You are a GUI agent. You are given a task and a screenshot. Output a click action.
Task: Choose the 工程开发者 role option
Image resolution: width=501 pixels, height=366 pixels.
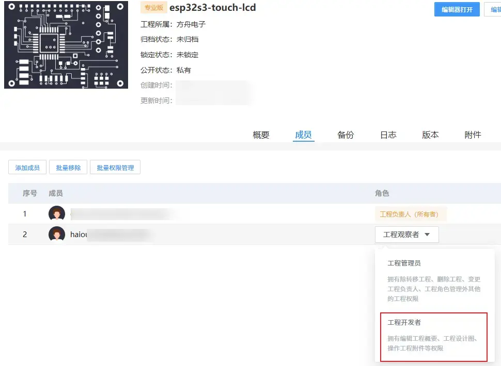tap(434, 337)
